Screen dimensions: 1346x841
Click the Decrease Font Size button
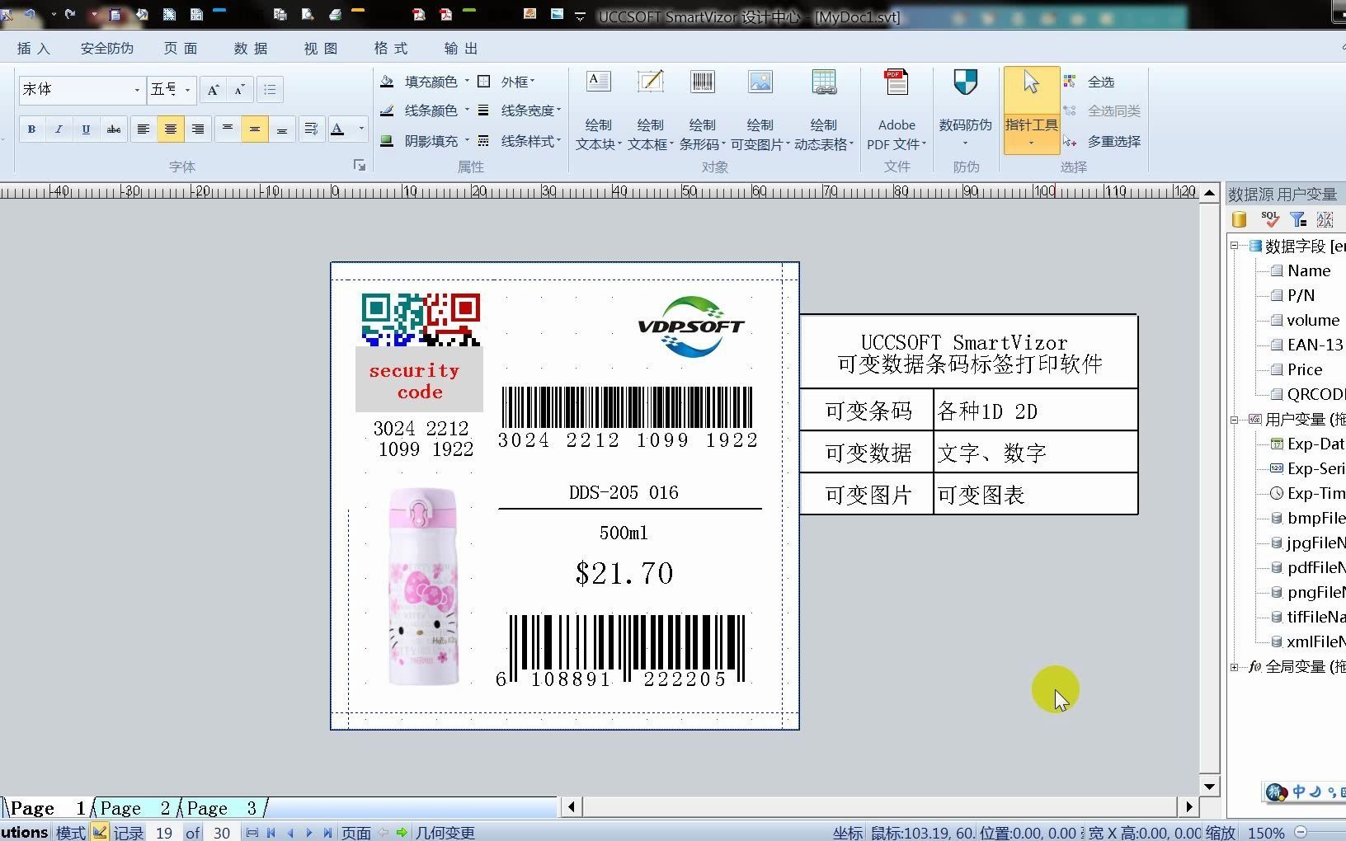pyautogui.click(x=239, y=90)
